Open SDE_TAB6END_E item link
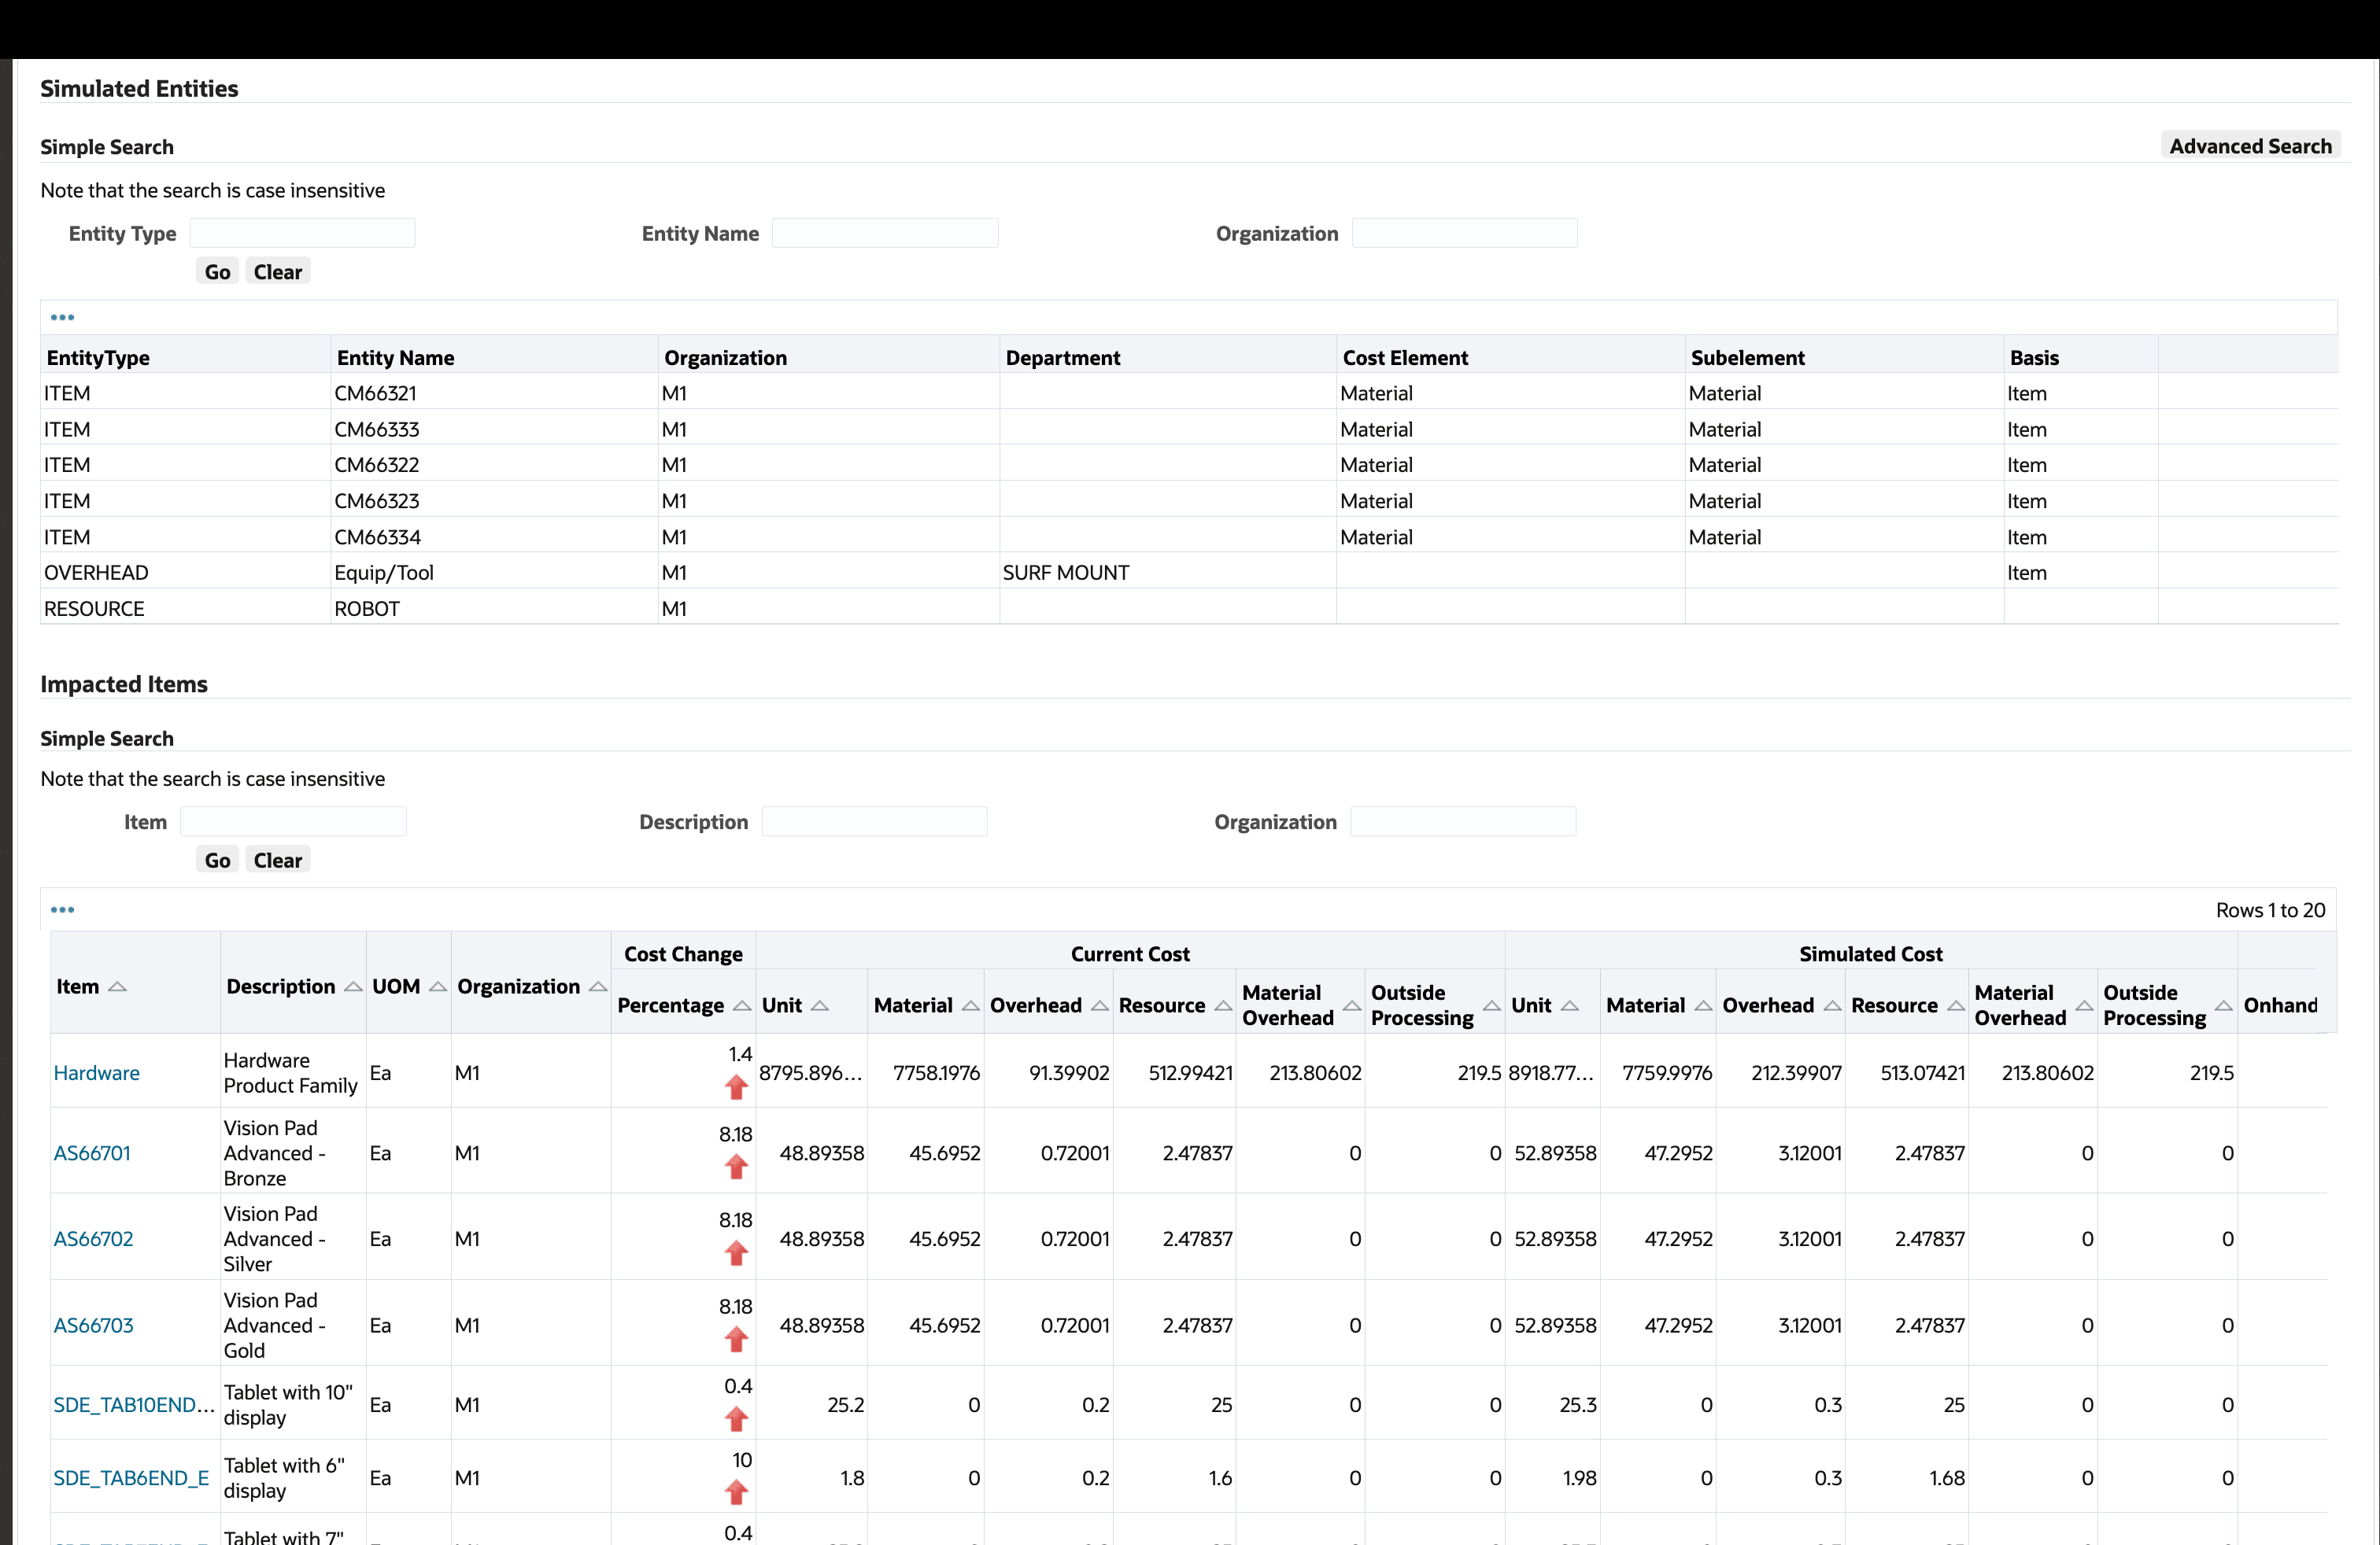The height and width of the screenshot is (1545, 2380). coord(131,1477)
